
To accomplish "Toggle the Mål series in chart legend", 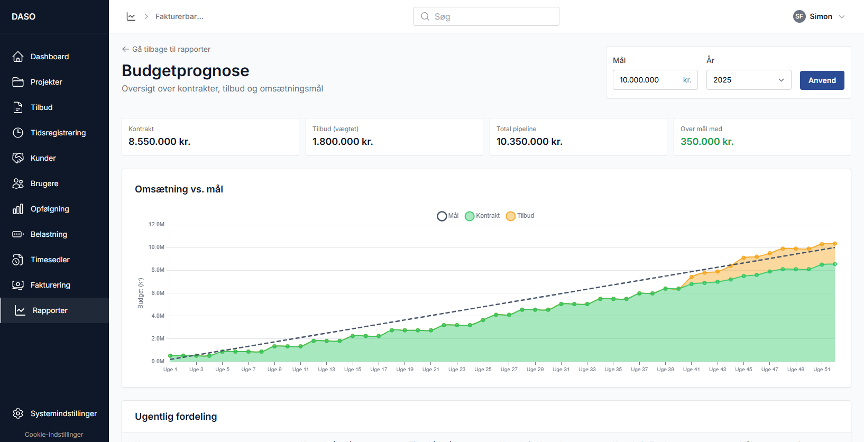I will point(447,216).
